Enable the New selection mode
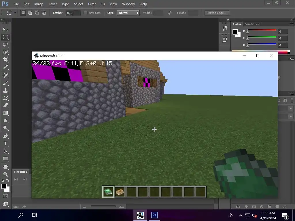This screenshot has width=295, height=221. (23, 13)
